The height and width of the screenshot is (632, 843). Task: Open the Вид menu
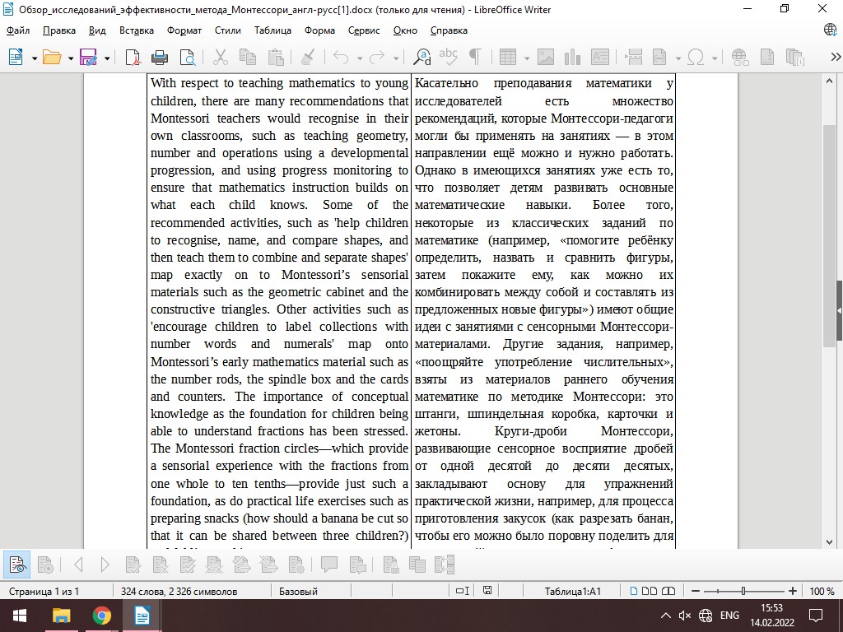point(97,30)
